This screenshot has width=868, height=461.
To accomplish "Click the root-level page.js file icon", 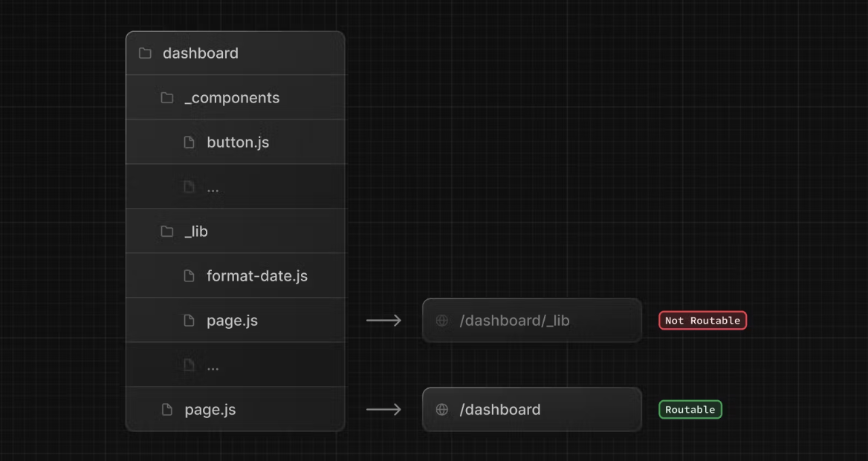I will pos(166,410).
